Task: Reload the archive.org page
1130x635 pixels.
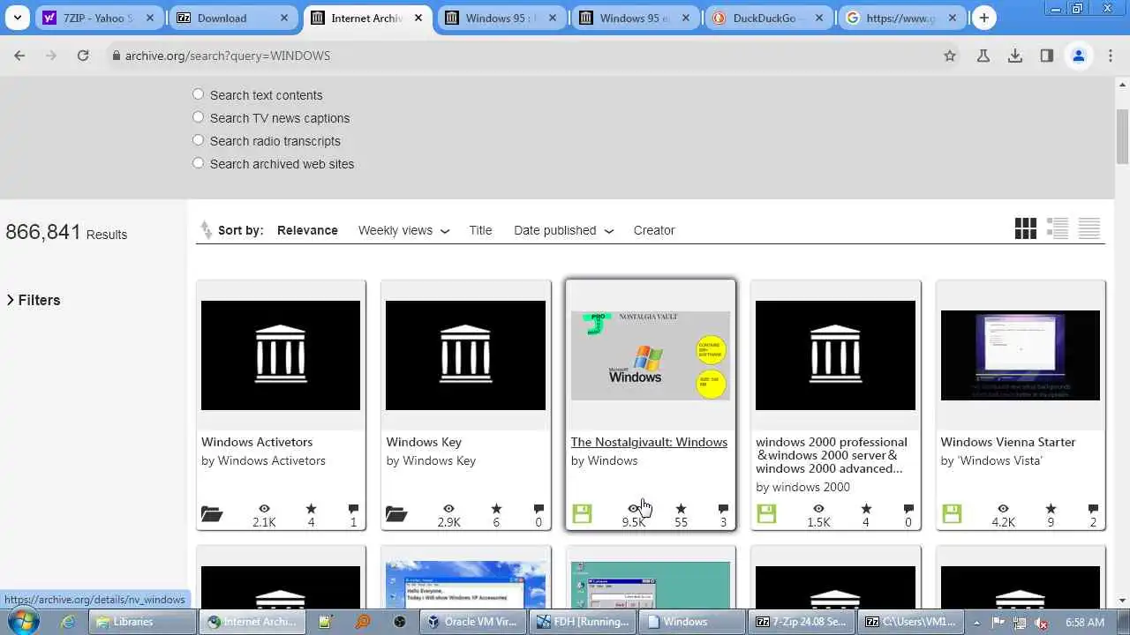Action: tap(83, 56)
